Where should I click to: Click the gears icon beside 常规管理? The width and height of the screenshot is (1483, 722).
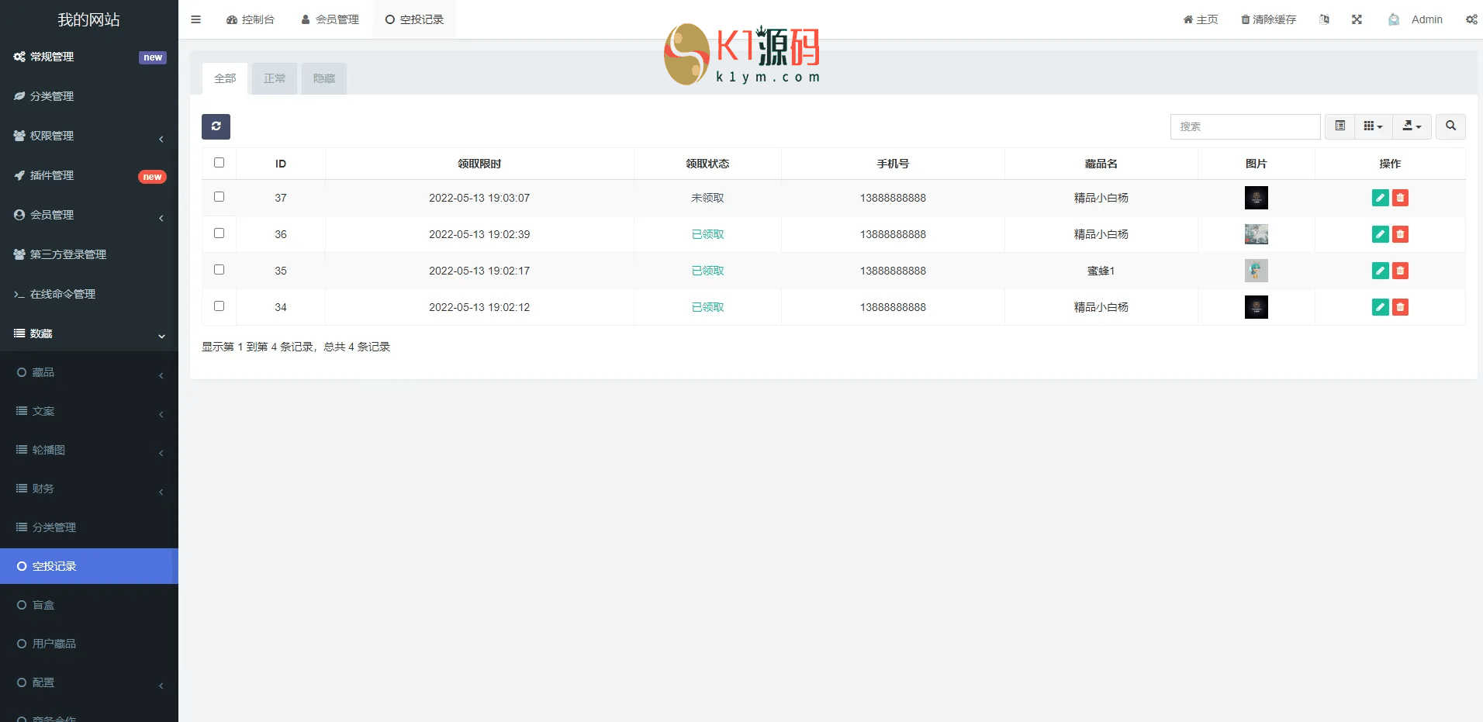point(19,57)
